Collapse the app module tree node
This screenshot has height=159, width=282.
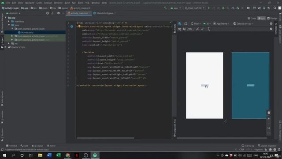pos(6,18)
